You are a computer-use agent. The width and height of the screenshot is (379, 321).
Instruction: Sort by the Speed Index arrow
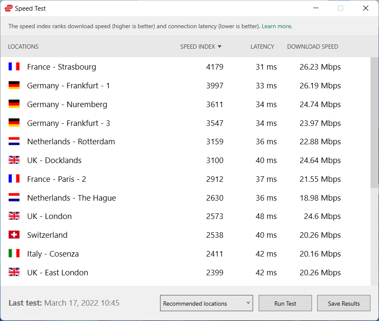point(219,47)
